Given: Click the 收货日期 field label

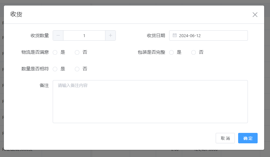Looking at the screenshot, I should (x=156, y=36).
